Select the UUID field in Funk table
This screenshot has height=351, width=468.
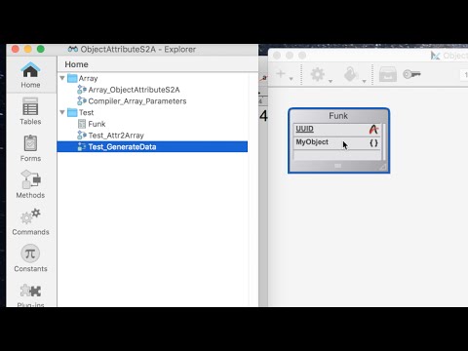tap(337, 130)
